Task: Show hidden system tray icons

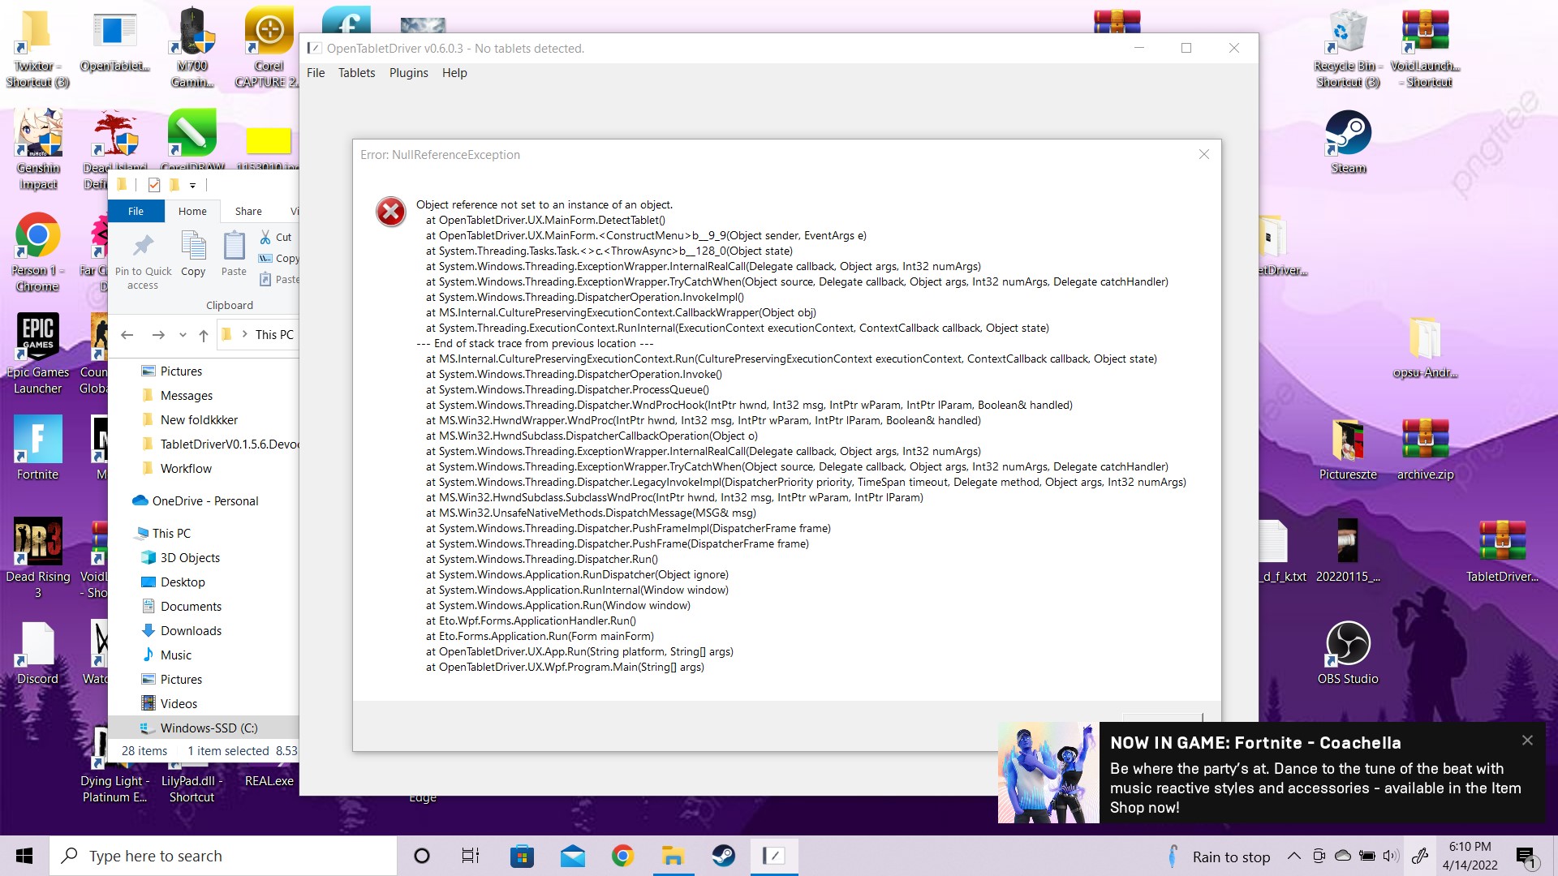Action: (1294, 856)
